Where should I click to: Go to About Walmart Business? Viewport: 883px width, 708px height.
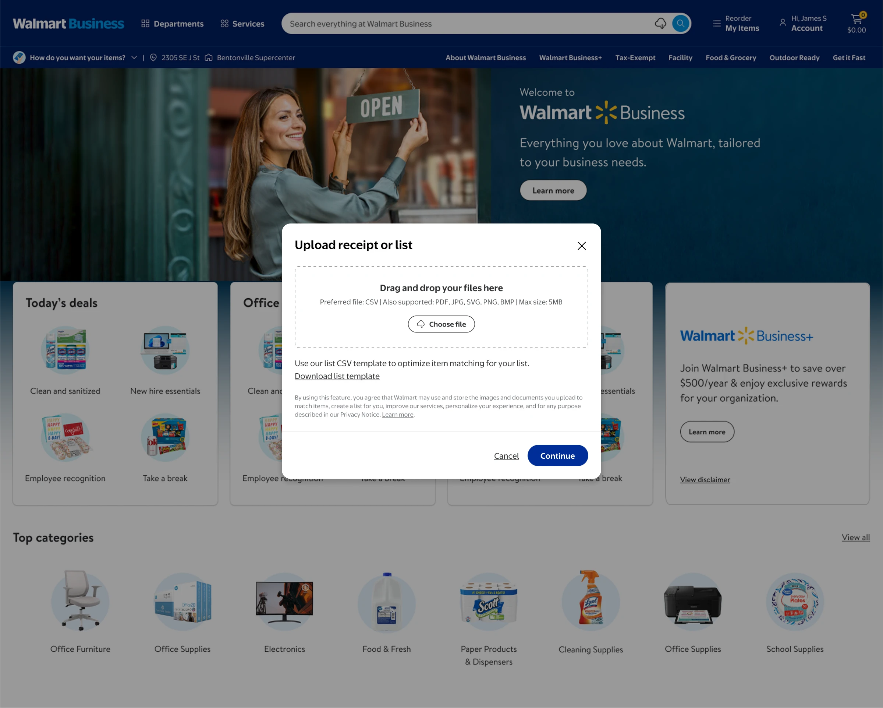coord(486,57)
